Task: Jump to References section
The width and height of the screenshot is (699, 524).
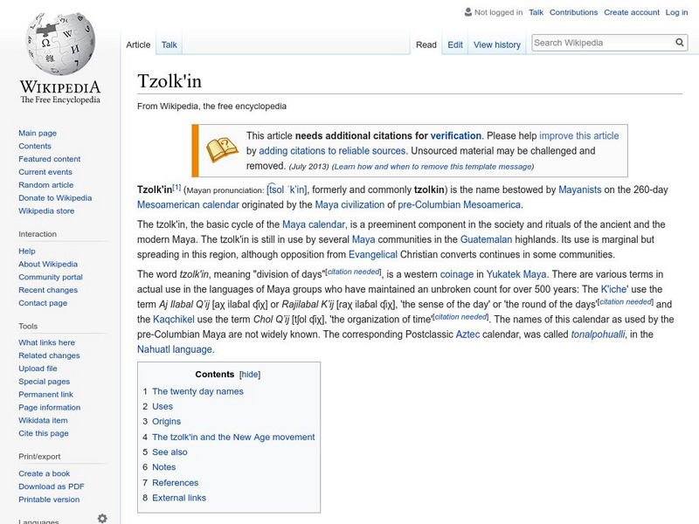Action: coord(176,483)
